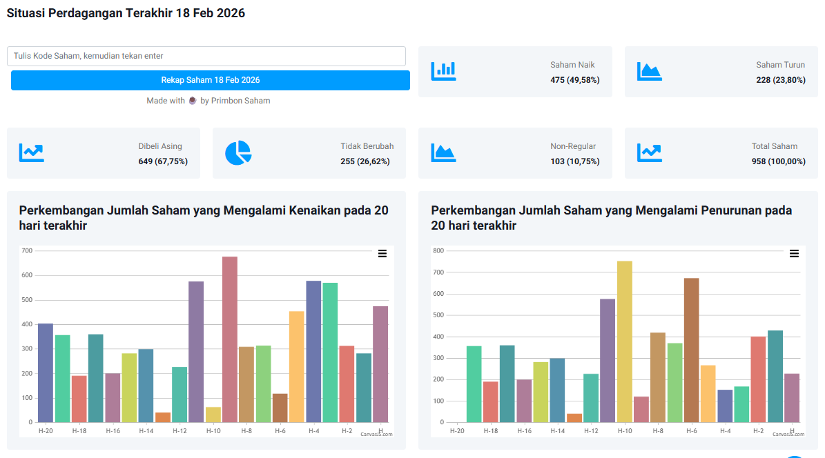Click the Saham Turun area chart icon
Viewport: 825px width, 458px height.
649,71
